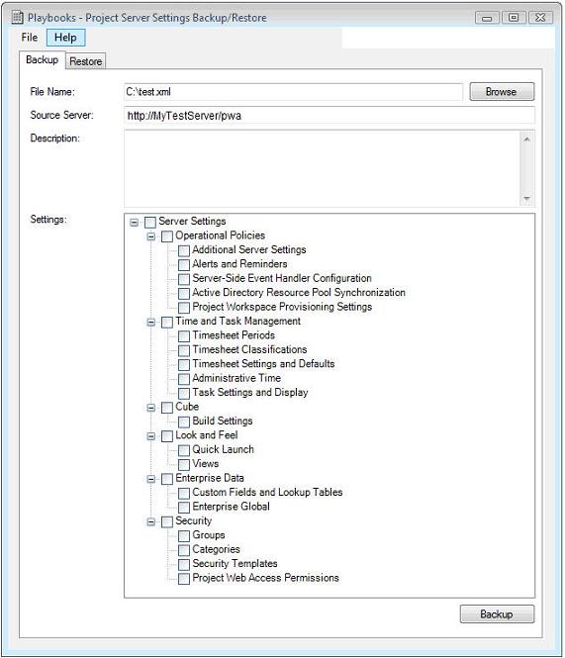Open the File menu

(x=30, y=38)
